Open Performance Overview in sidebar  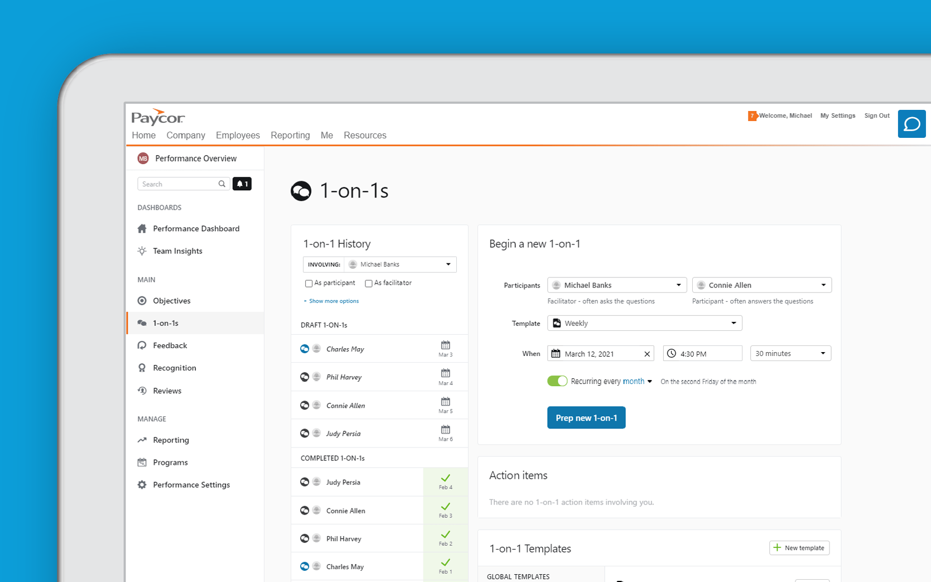(x=195, y=158)
